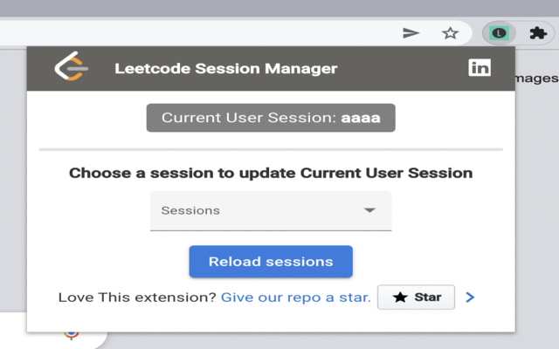The image size is (559, 349).
Task: Click the send/share paper plane icon
Action: coord(411,33)
